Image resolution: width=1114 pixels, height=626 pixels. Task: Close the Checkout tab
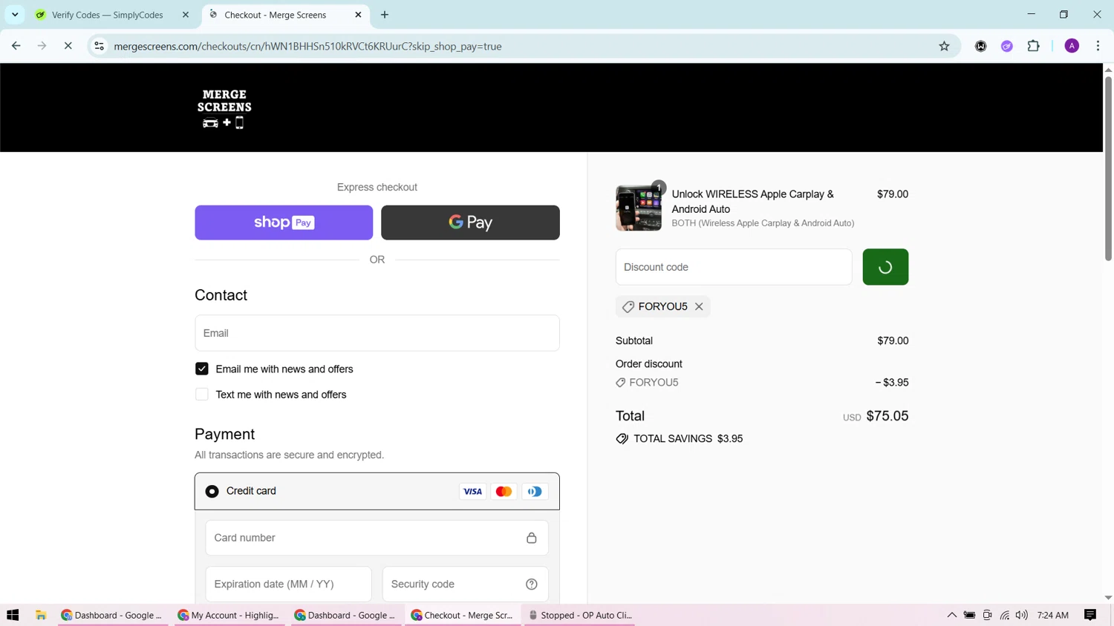(358, 15)
